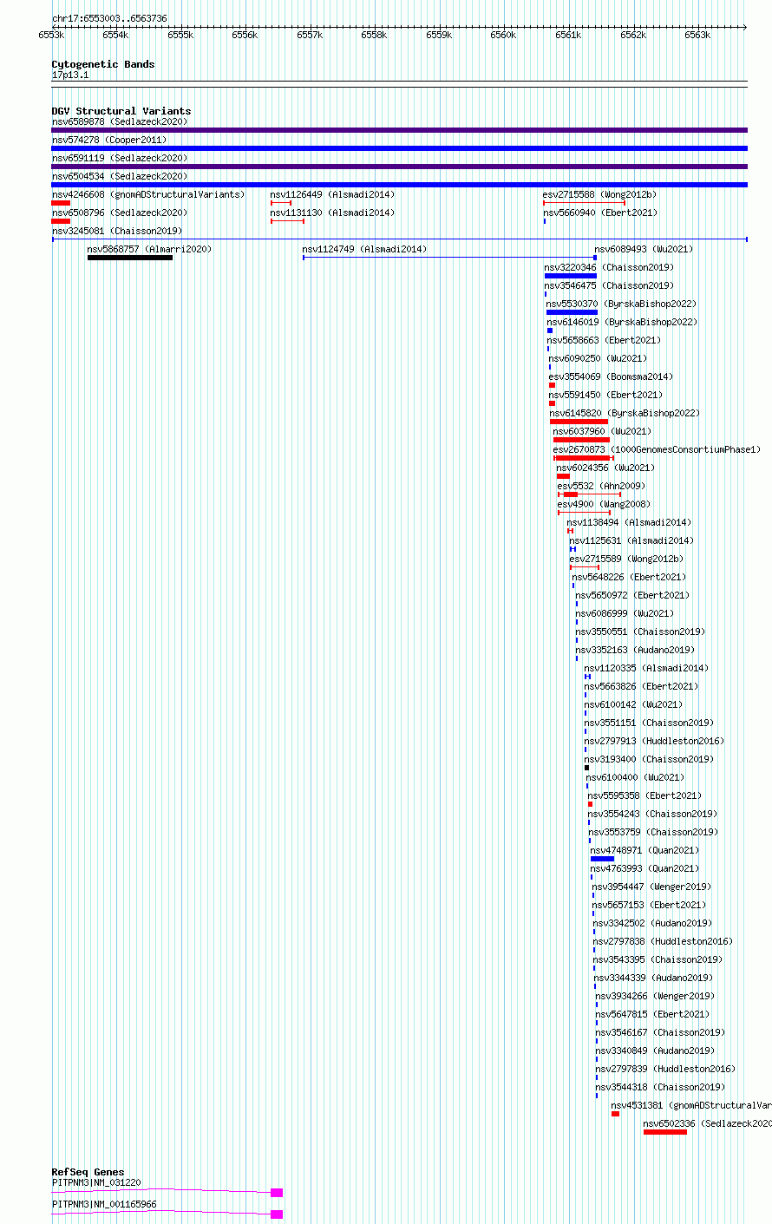
Task: Click the nsv3550551 (Chaisson2019) label
Action: click(x=640, y=632)
